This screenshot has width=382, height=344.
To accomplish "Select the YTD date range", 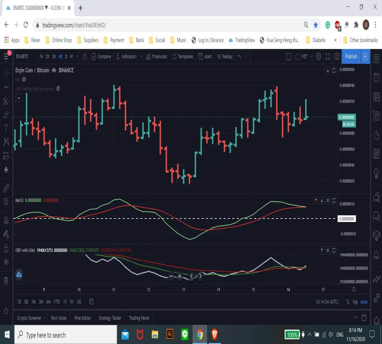I will coord(57,302).
